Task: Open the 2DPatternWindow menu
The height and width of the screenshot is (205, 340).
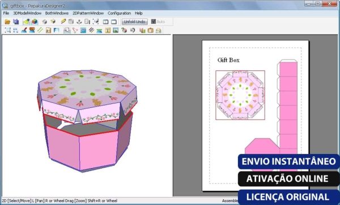Action: pyautogui.click(x=88, y=13)
